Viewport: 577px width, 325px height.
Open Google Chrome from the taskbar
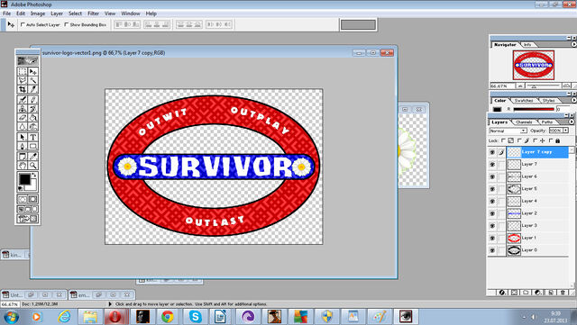[168, 316]
